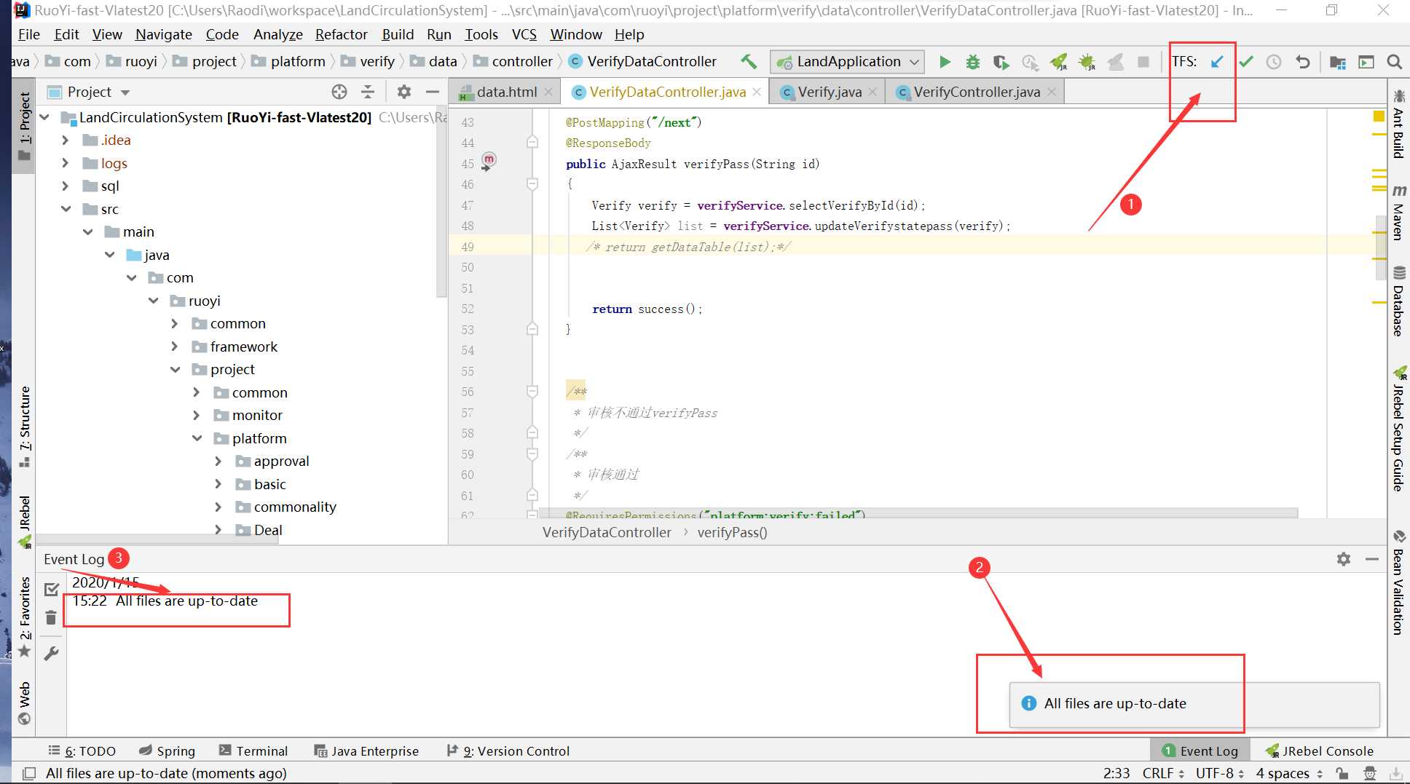Viewport: 1410px width, 784px height.
Task: Open the Terminal tool window
Action: tap(253, 751)
